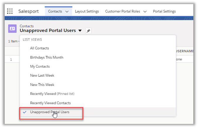The height and width of the screenshot is (128, 198).
Task: Click the purple Contacts object icon
Action: (x=13, y=28)
